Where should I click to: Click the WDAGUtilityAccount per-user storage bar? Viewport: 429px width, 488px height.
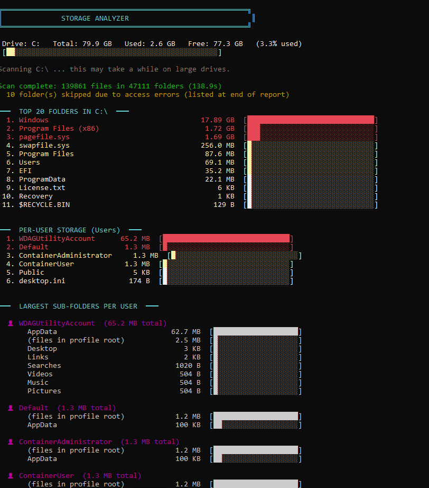[226, 238]
